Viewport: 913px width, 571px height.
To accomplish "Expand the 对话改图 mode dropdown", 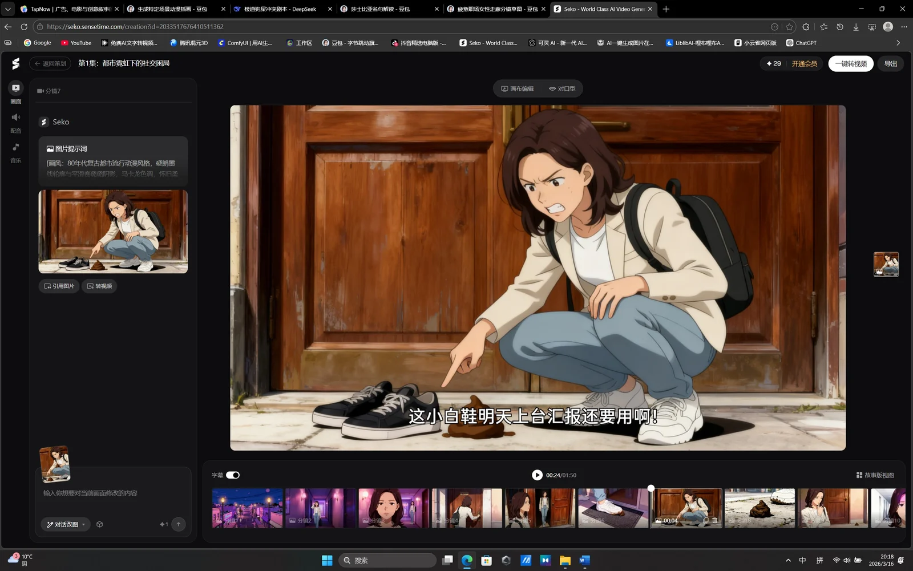I will (66, 524).
